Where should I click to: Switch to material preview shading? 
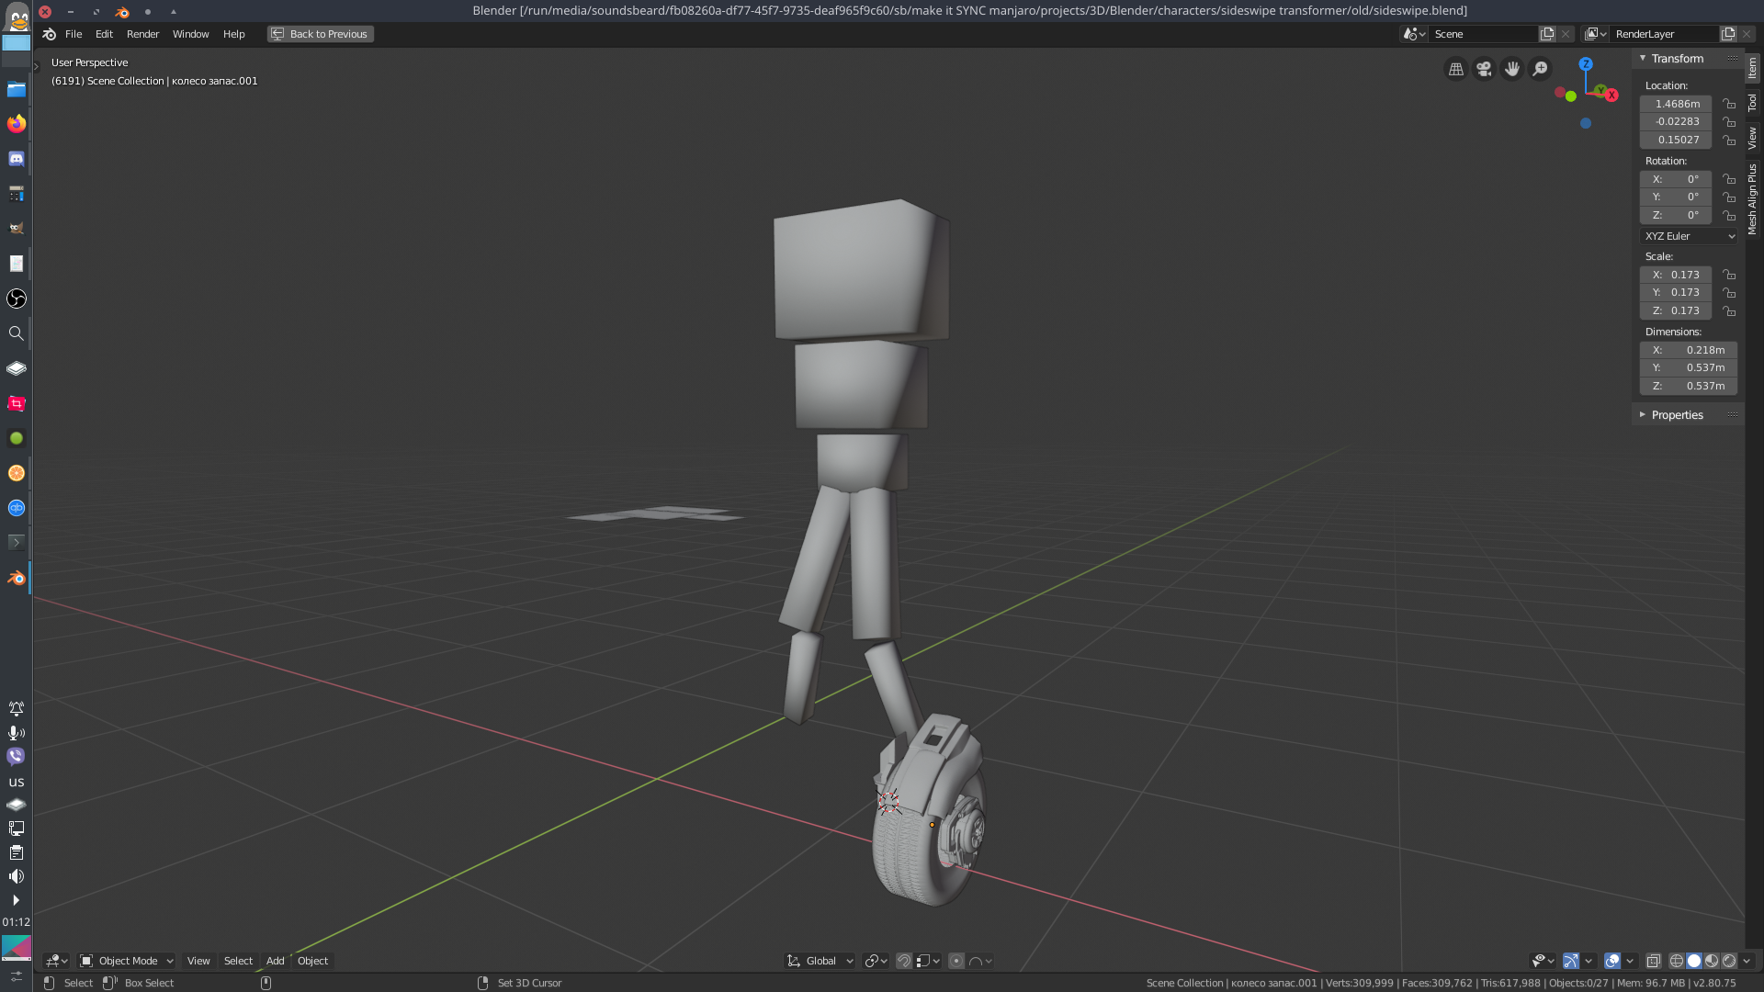(1712, 961)
